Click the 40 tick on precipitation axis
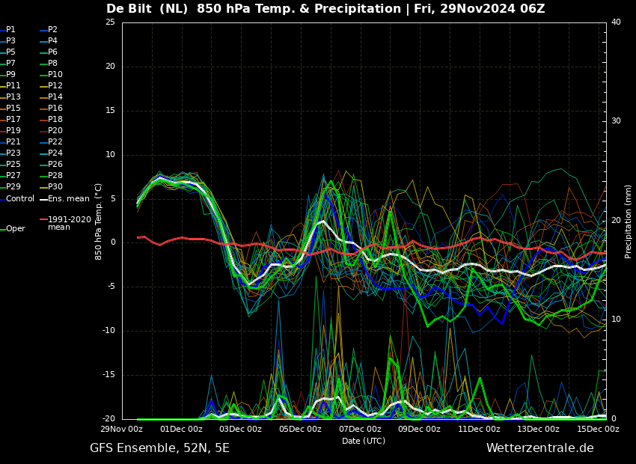Image resolution: width=636 pixels, height=464 pixels. click(616, 22)
